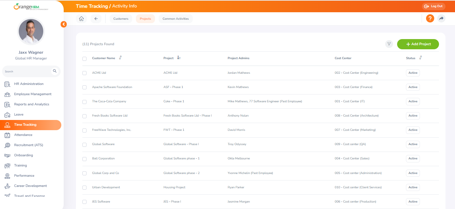The image size is (455, 209).
Task: Check the Global Software row checkbox
Action: [84, 144]
